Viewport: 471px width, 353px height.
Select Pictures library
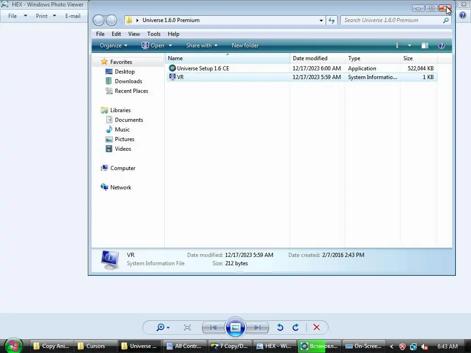[124, 139]
